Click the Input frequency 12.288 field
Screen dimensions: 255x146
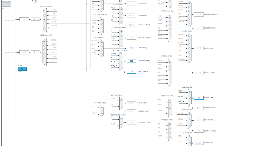[x=6, y=5]
